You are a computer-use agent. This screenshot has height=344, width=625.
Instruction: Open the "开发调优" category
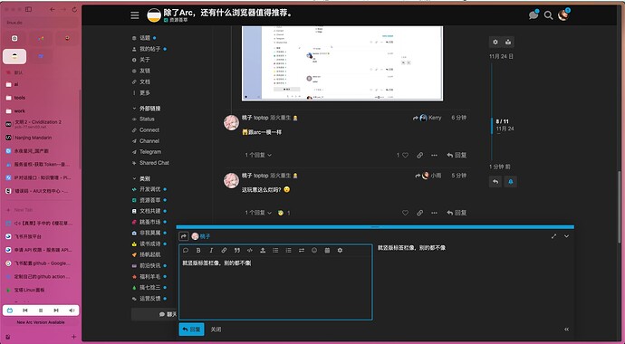point(149,189)
